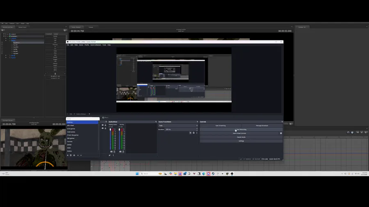Screen dimensions: 369x207
Task: Open the OBS icon on the taskbar
Action: click(232, 174)
